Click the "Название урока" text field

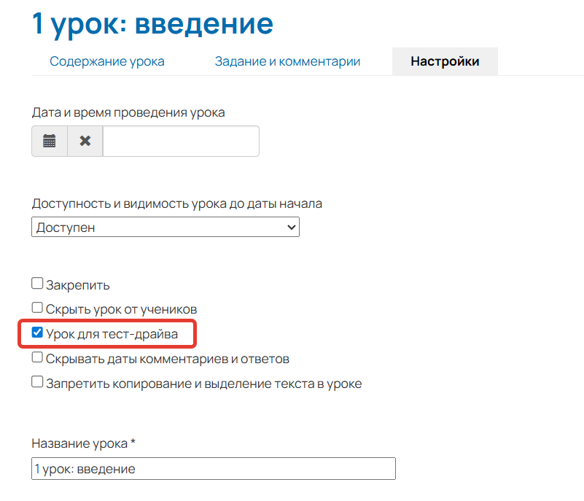(214, 468)
